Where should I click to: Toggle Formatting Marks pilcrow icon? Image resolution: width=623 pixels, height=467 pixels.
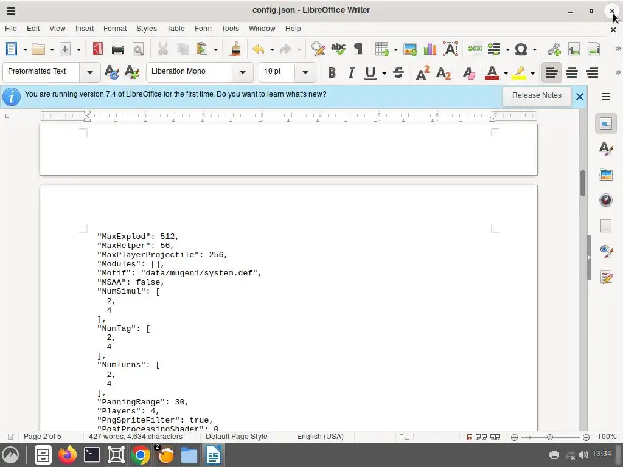coord(358,49)
